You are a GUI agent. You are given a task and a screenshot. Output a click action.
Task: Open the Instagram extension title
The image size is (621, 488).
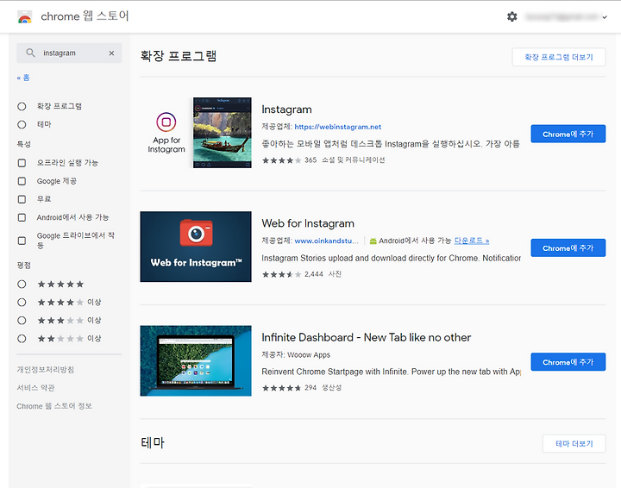pos(286,109)
